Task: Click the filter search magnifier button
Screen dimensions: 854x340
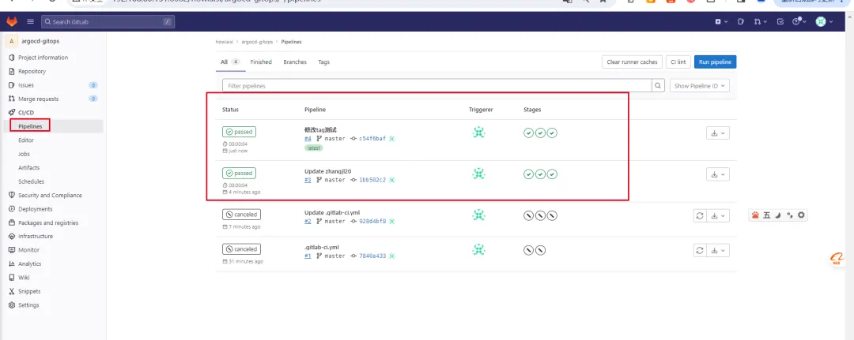Action: (x=659, y=86)
